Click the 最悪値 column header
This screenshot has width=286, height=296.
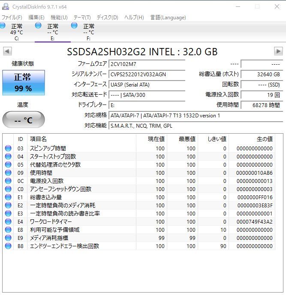coord(183,139)
